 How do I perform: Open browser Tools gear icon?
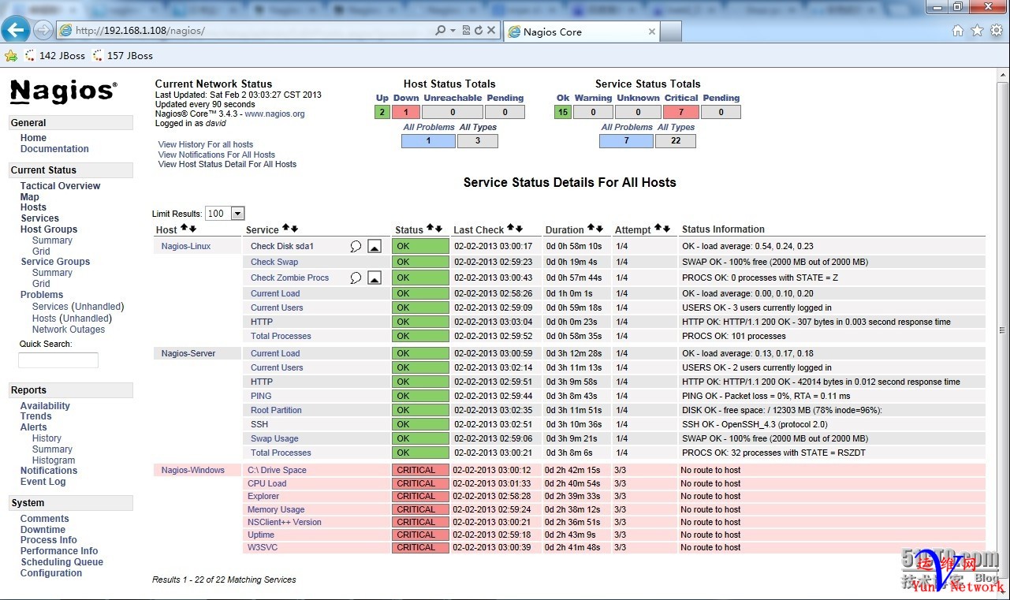click(x=997, y=31)
